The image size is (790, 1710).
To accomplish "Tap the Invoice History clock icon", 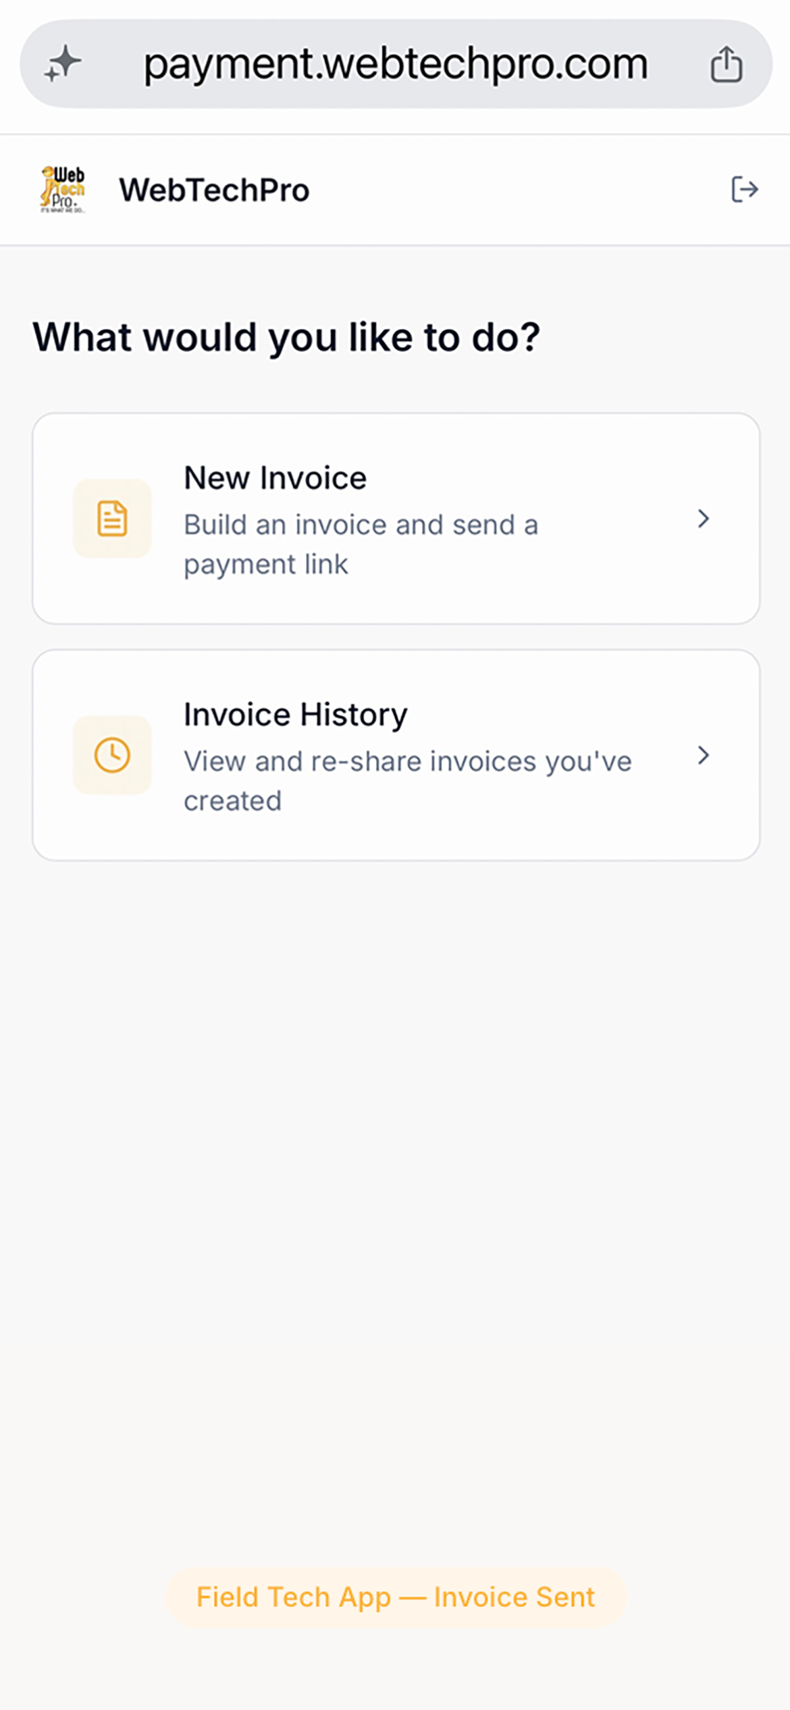I will (x=112, y=755).
